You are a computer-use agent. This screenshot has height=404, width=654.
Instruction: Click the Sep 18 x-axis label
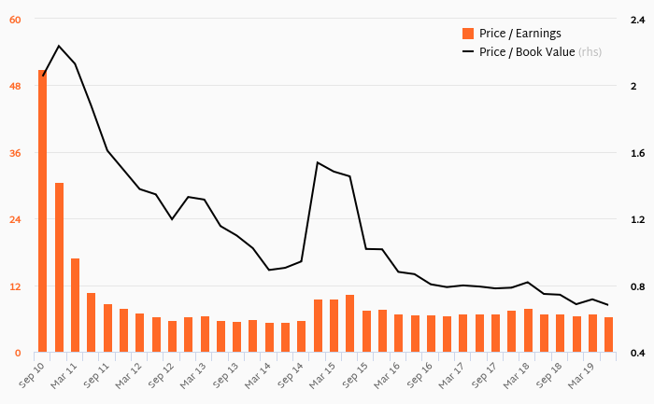tap(549, 376)
